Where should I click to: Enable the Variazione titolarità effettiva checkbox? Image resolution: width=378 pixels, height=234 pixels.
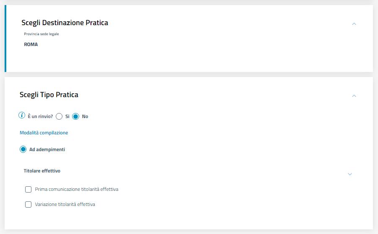pos(28,205)
